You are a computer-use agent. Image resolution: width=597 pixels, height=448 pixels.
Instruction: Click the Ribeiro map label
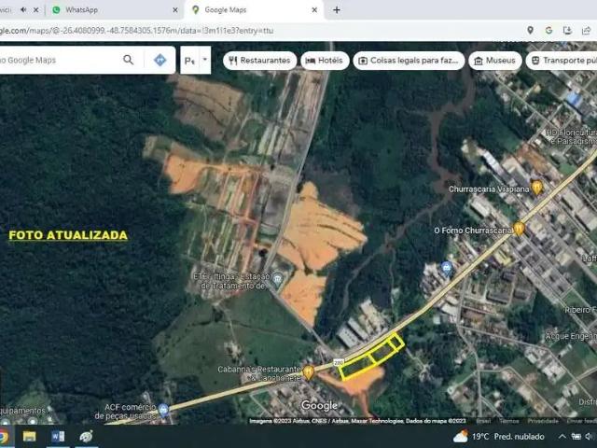point(580,310)
